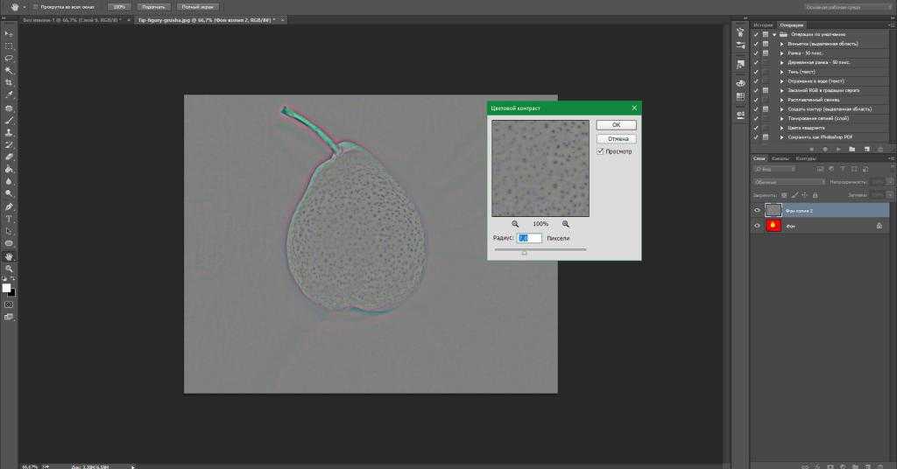This screenshot has height=469, width=897.
Task: Click the Радиус input field
Action: pyautogui.click(x=529, y=238)
